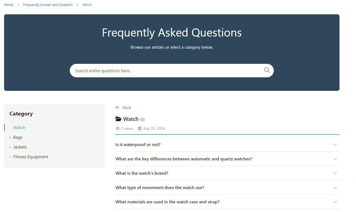The image size is (356, 212).
Task: Expand the watch movement type chevron
Action: tap(335, 188)
